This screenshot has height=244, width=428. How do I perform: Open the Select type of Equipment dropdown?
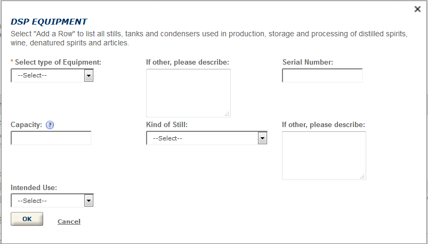52,76
